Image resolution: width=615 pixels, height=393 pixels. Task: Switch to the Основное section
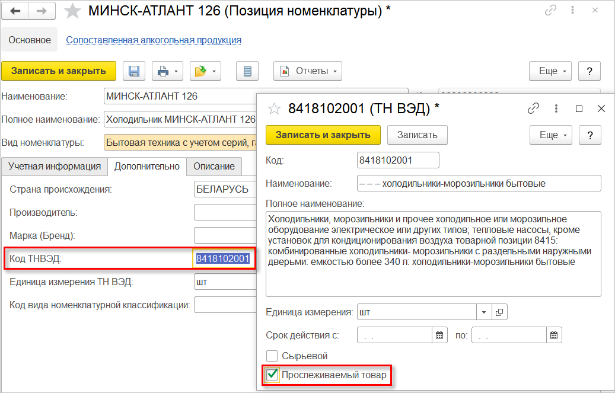pyautogui.click(x=30, y=40)
